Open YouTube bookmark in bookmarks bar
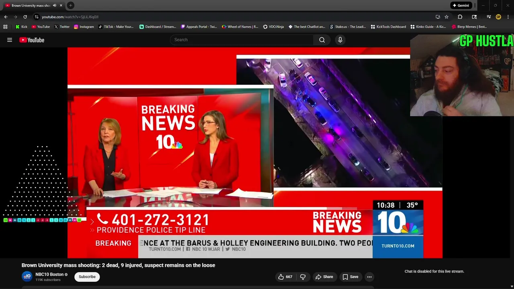This screenshot has width=514, height=289. [x=41, y=26]
